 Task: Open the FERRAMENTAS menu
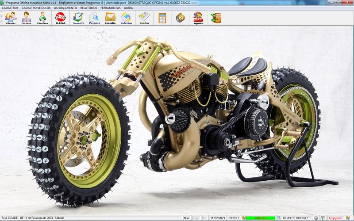tap(111, 8)
